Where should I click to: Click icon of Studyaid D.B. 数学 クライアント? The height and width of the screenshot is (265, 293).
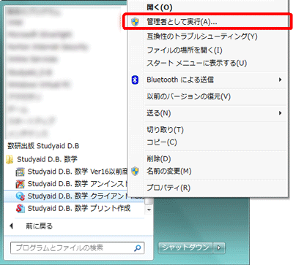[20, 196]
